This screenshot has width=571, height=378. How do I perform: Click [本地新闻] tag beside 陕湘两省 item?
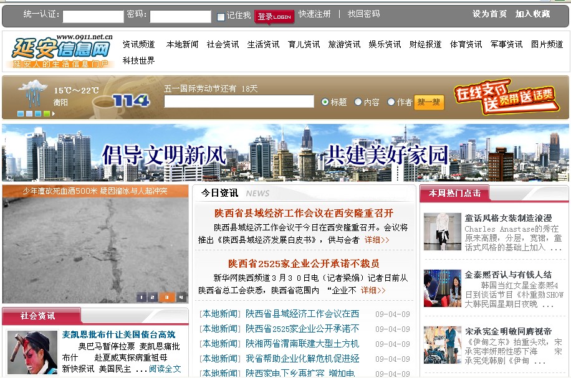220,344
